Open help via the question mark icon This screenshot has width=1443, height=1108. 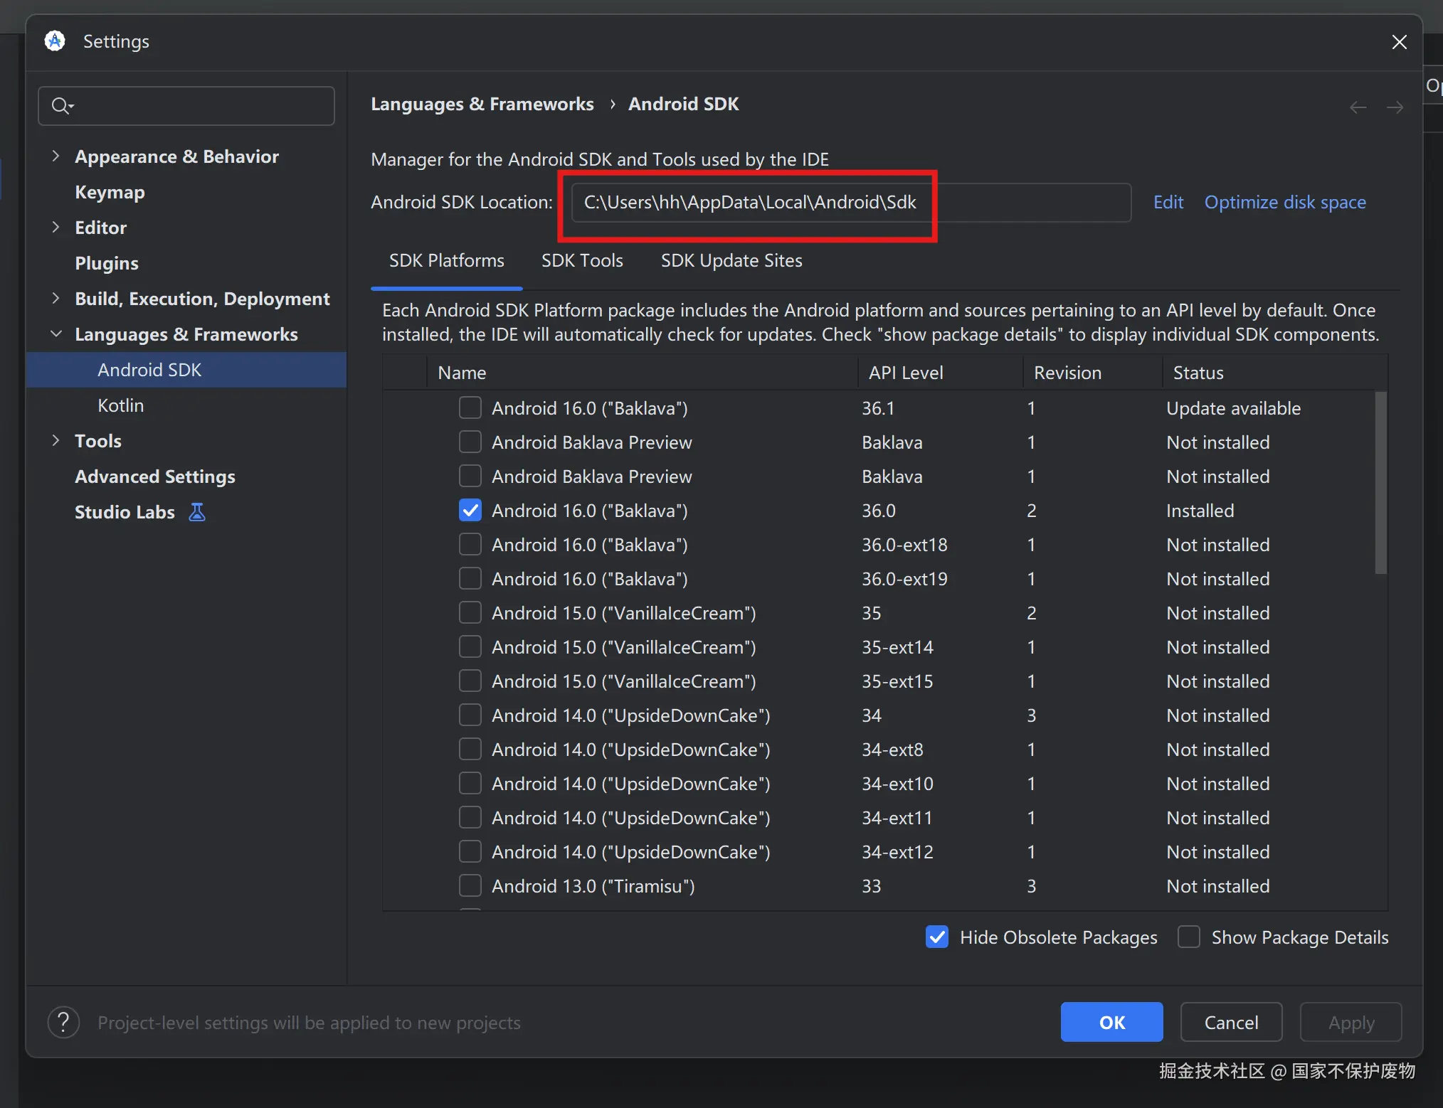coord(63,1023)
